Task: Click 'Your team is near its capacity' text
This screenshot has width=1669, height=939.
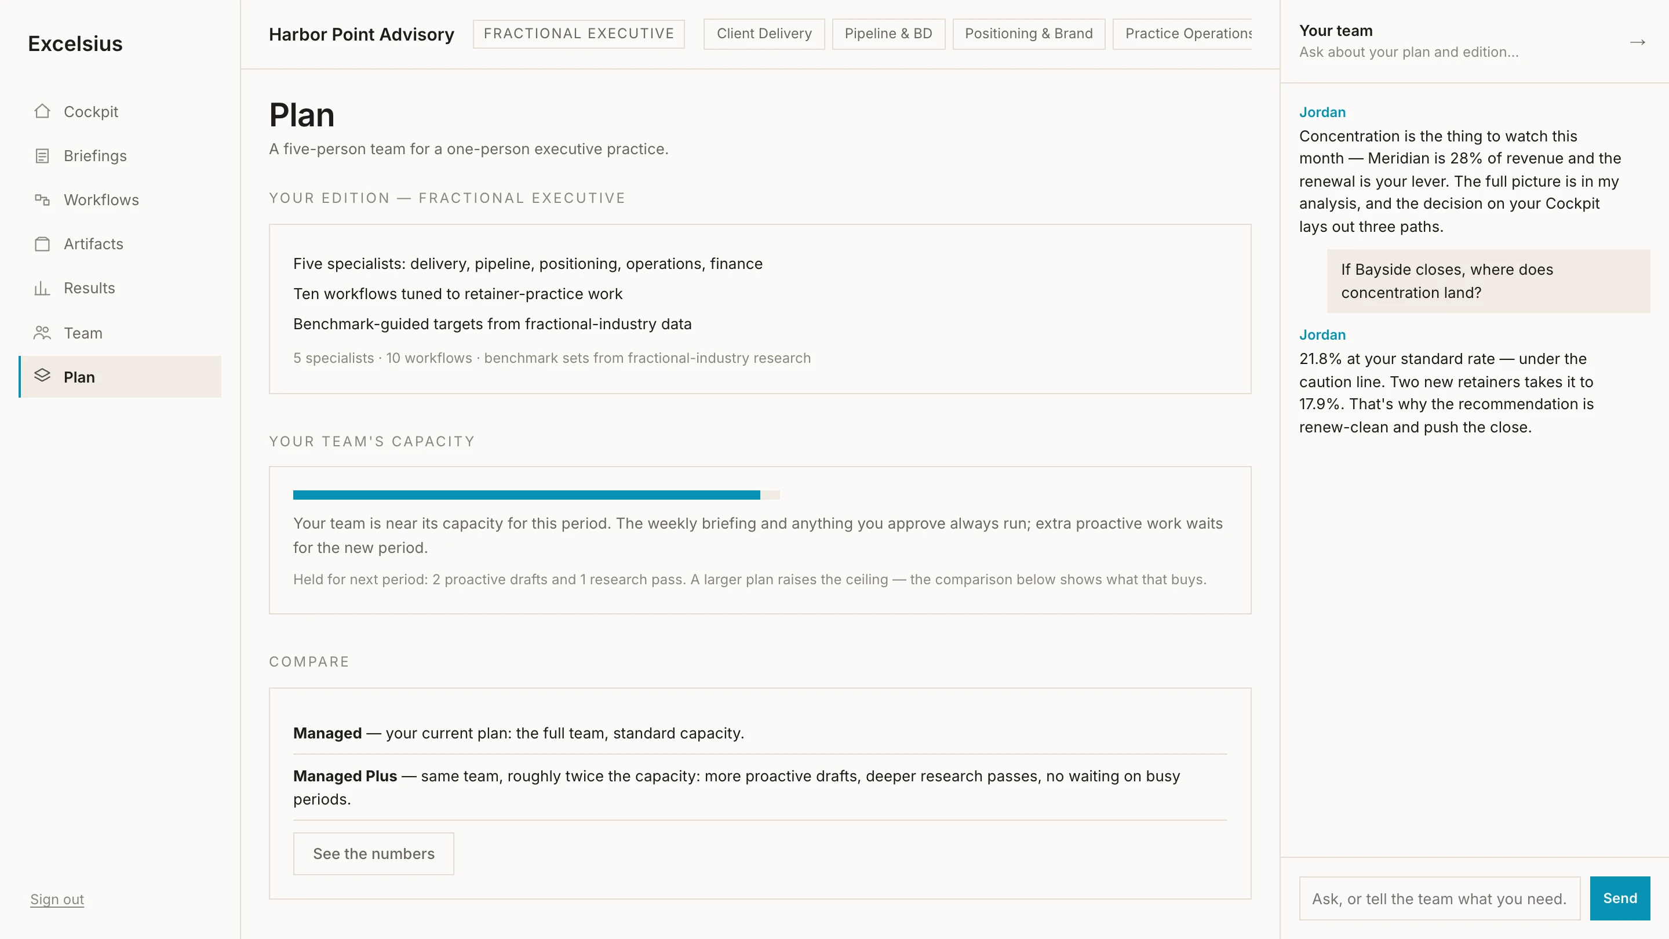Action: point(757,535)
